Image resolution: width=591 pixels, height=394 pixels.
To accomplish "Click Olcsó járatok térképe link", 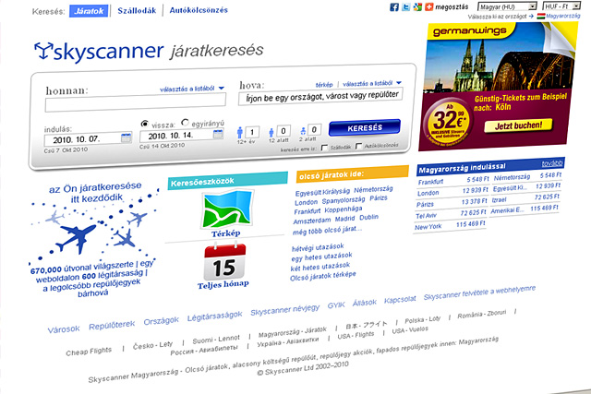I will (x=322, y=276).
